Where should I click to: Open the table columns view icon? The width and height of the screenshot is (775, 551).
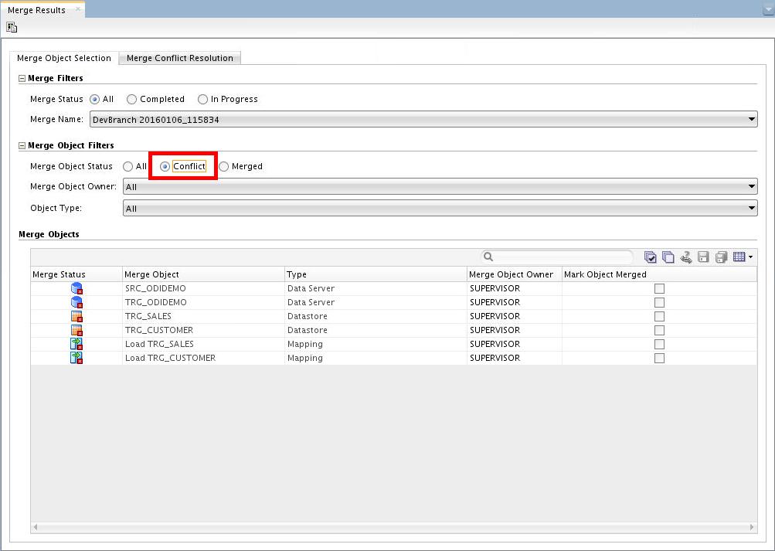(x=739, y=257)
